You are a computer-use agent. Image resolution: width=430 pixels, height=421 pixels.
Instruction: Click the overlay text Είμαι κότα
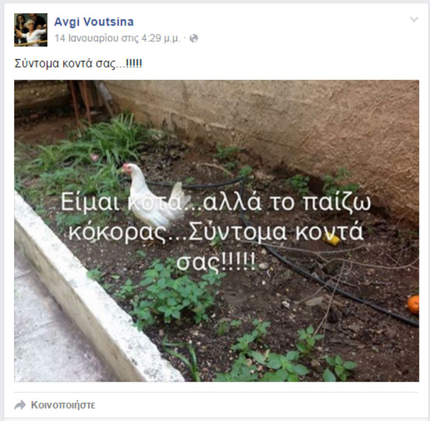(x=121, y=202)
